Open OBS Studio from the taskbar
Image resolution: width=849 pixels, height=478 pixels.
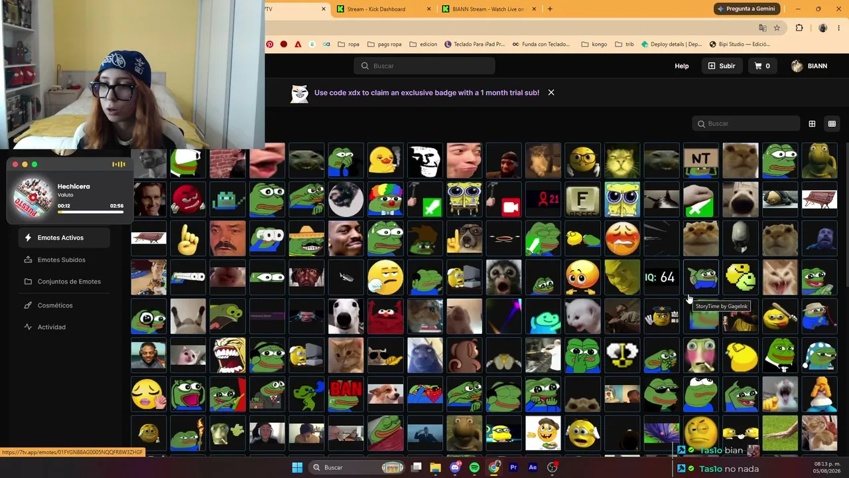(553, 467)
